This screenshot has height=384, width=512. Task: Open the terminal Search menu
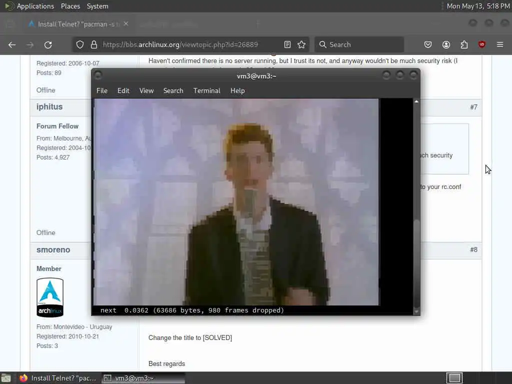coord(173,91)
